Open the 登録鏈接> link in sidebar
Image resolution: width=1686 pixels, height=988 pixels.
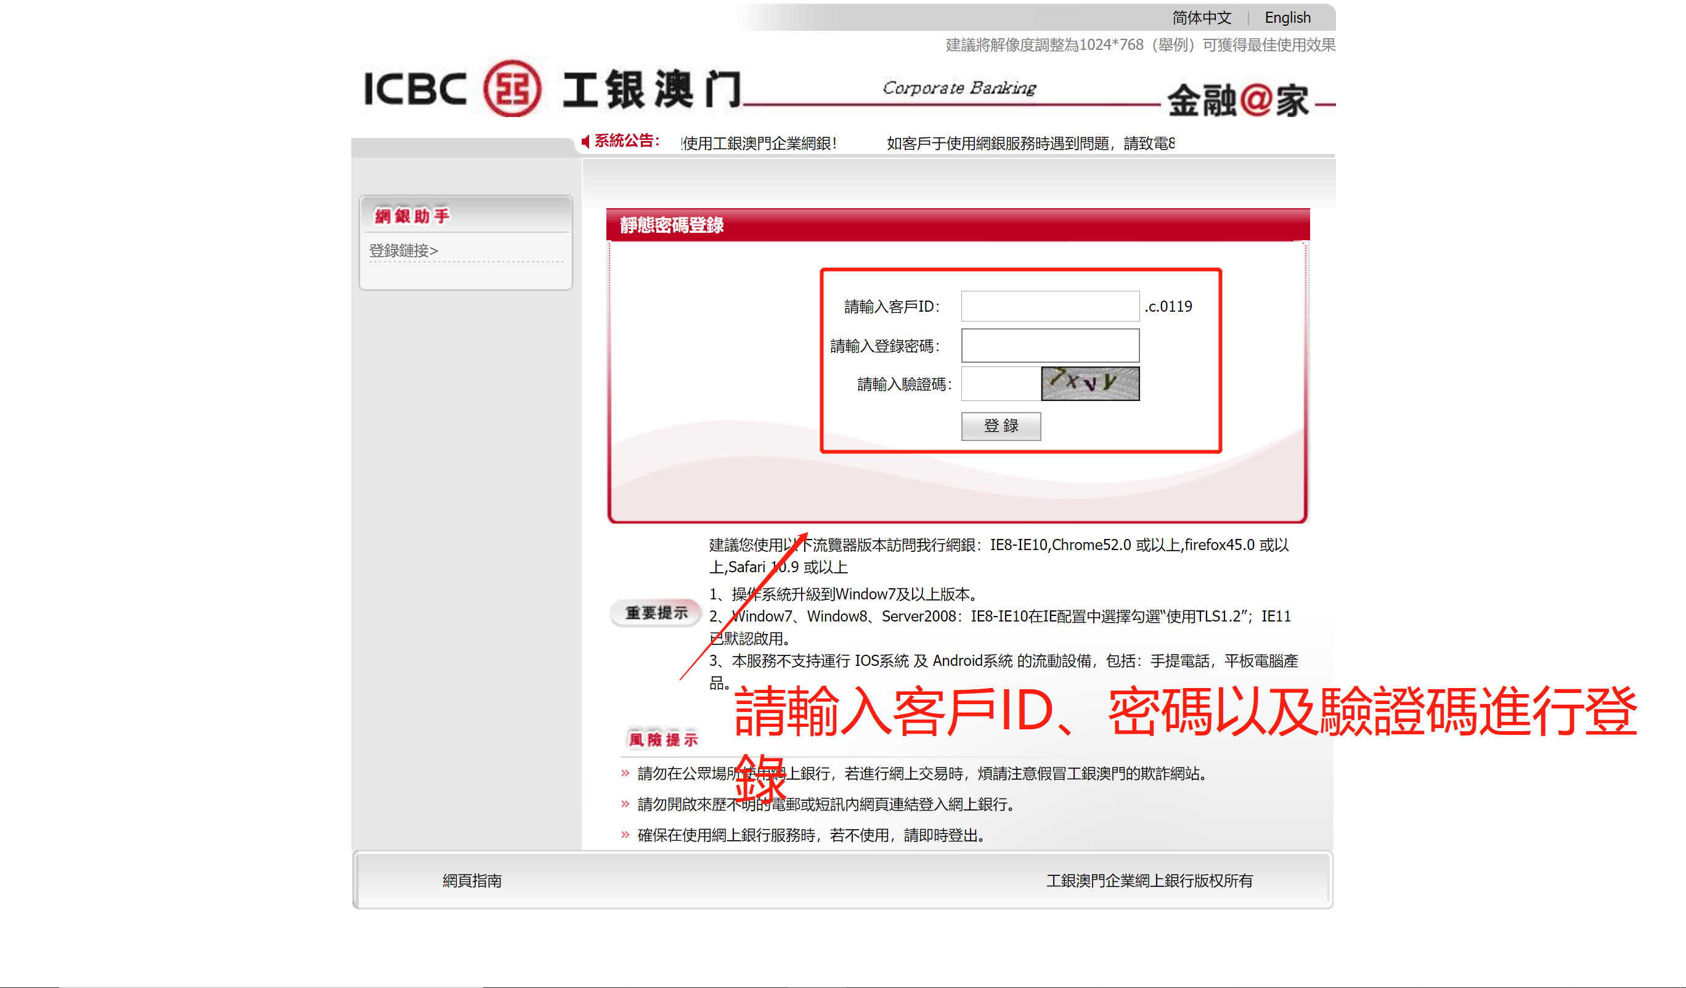(x=404, y=250)
